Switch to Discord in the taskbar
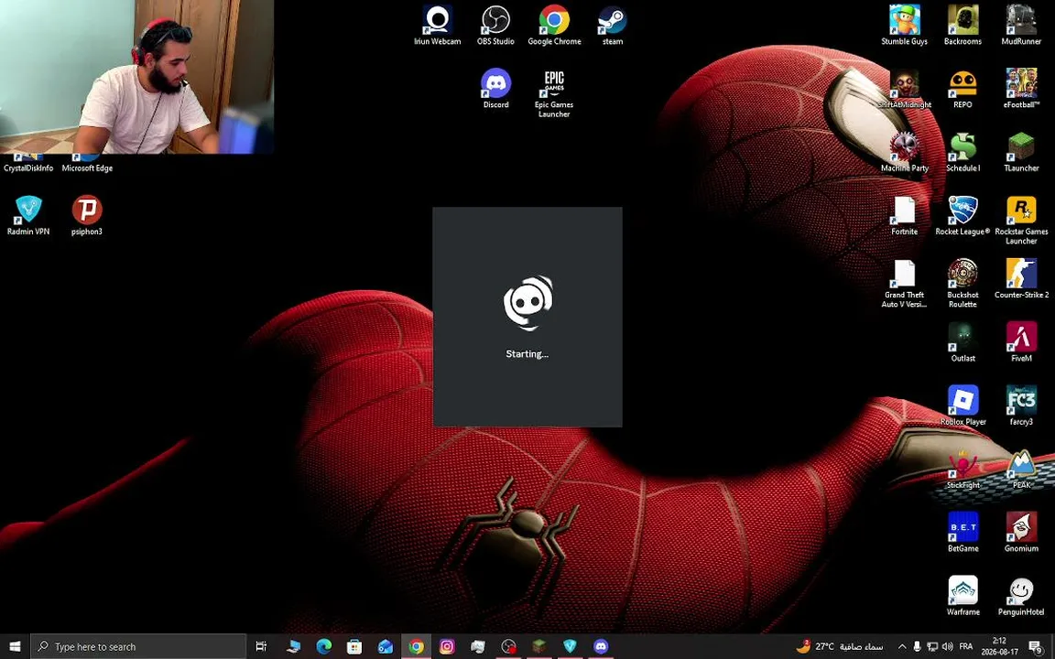Screen dimensions: 1055x659 (601, 646)
